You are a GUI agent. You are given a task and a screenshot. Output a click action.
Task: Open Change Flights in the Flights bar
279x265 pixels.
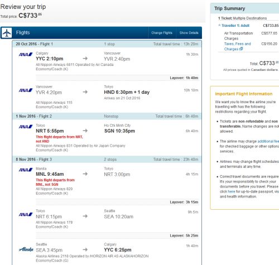click(x=162, y=33)
